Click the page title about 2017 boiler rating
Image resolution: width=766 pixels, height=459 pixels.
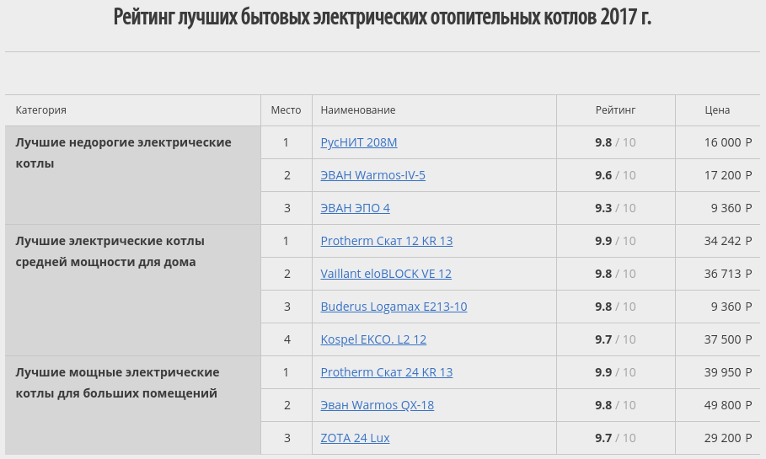pos(383,17)
